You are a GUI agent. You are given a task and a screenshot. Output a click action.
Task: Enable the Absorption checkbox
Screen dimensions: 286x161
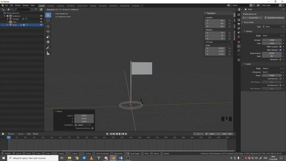click(x=280, y=59)
